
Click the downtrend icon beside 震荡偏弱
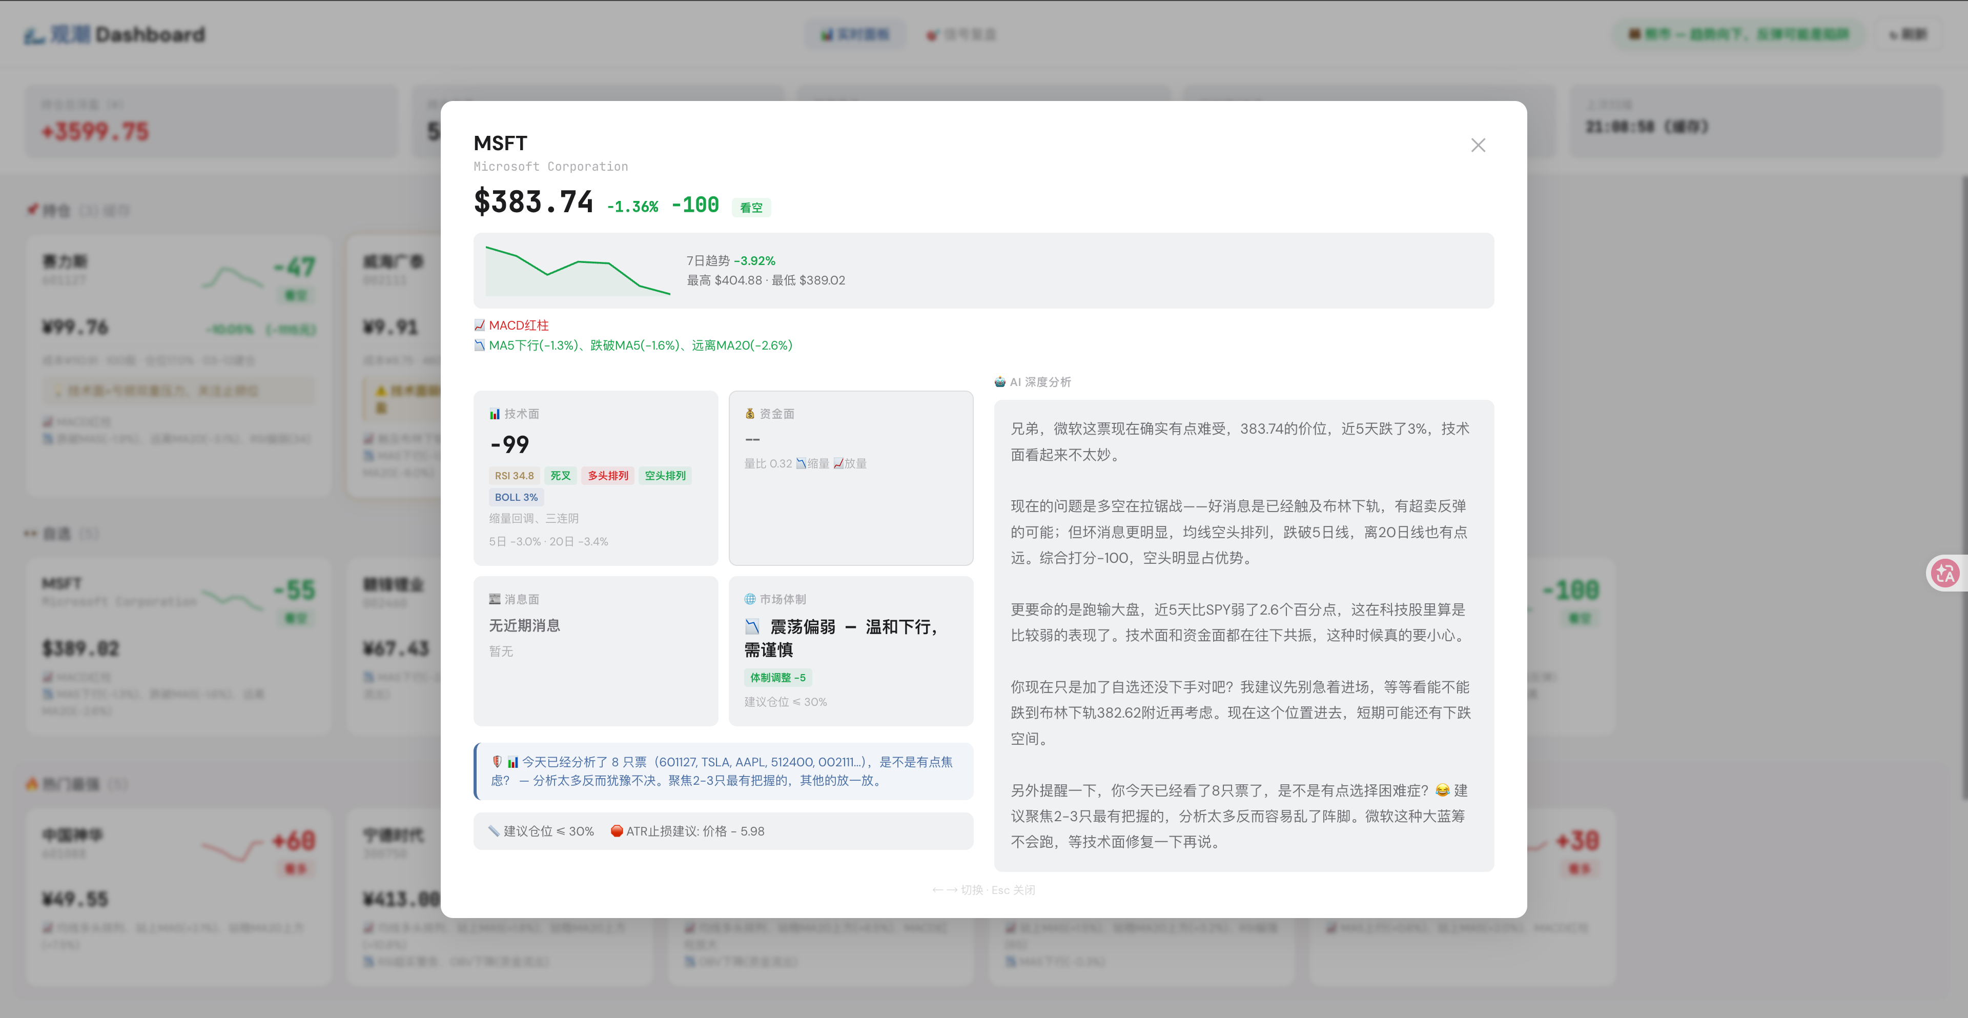coord(752,627)
